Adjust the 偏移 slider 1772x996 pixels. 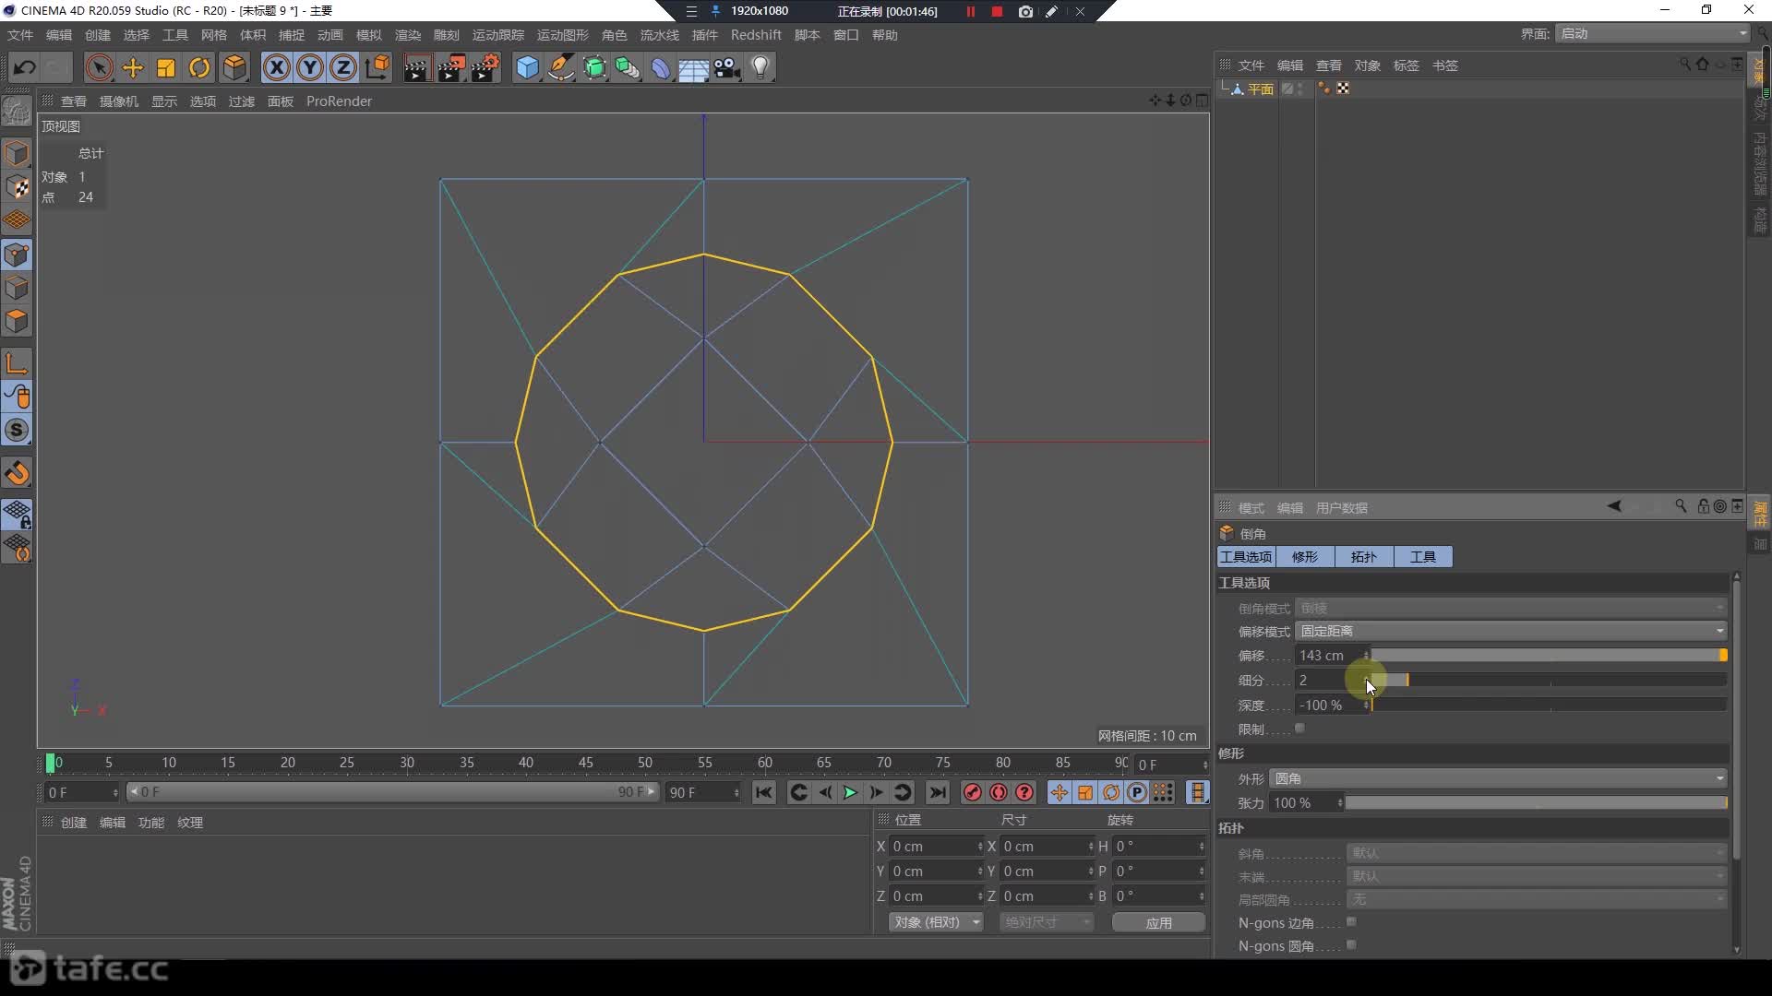click(x=1550, y=655)
